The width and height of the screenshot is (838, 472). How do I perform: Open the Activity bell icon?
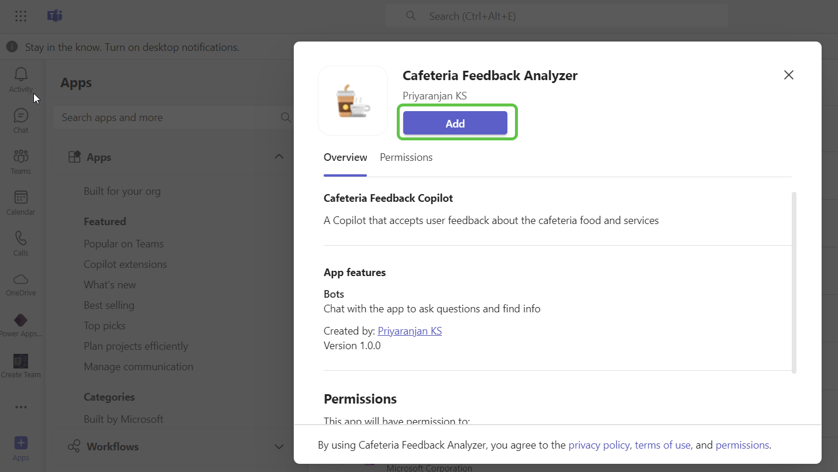[21, 74]
